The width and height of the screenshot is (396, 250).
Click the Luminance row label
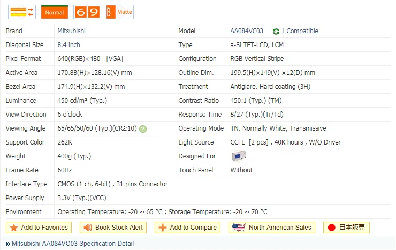pyautogui.click(x=21, y=101)
